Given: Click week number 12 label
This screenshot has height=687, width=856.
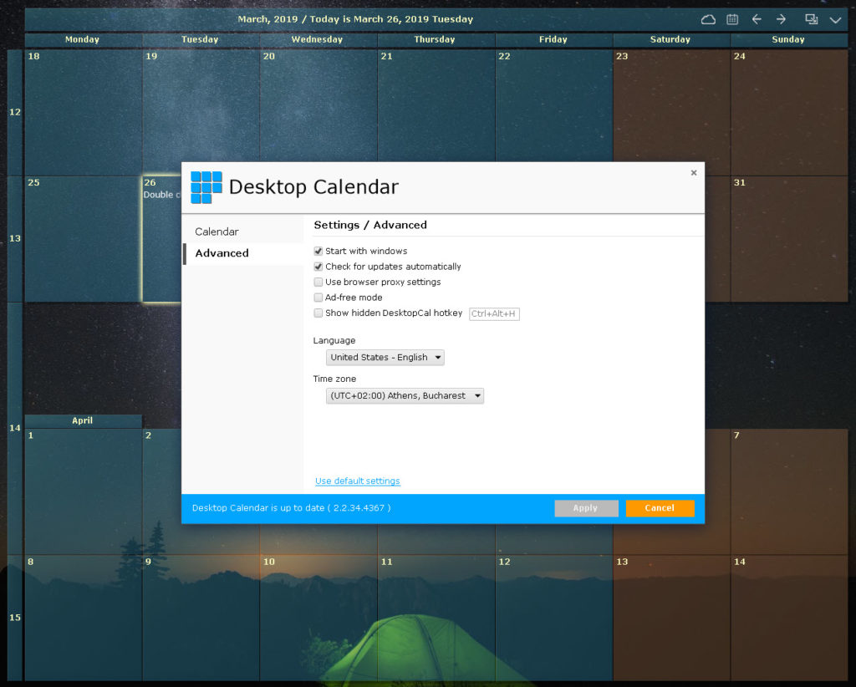Looking at the screenshot, I should (x=15, y=112).
